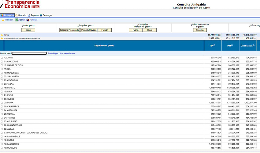This screenshot has height=153, width=260.
Task: Sort by PIA column arrow
Action: click(x=214, y=45)
